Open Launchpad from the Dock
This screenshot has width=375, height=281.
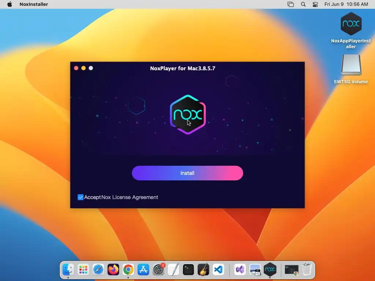coord(83,270)
